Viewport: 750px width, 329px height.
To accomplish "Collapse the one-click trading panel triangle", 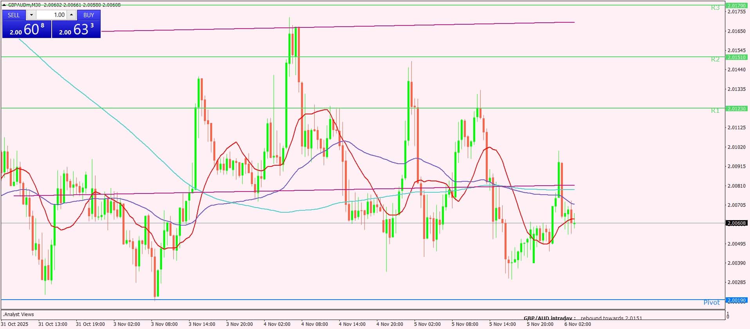I will [4, 5].
